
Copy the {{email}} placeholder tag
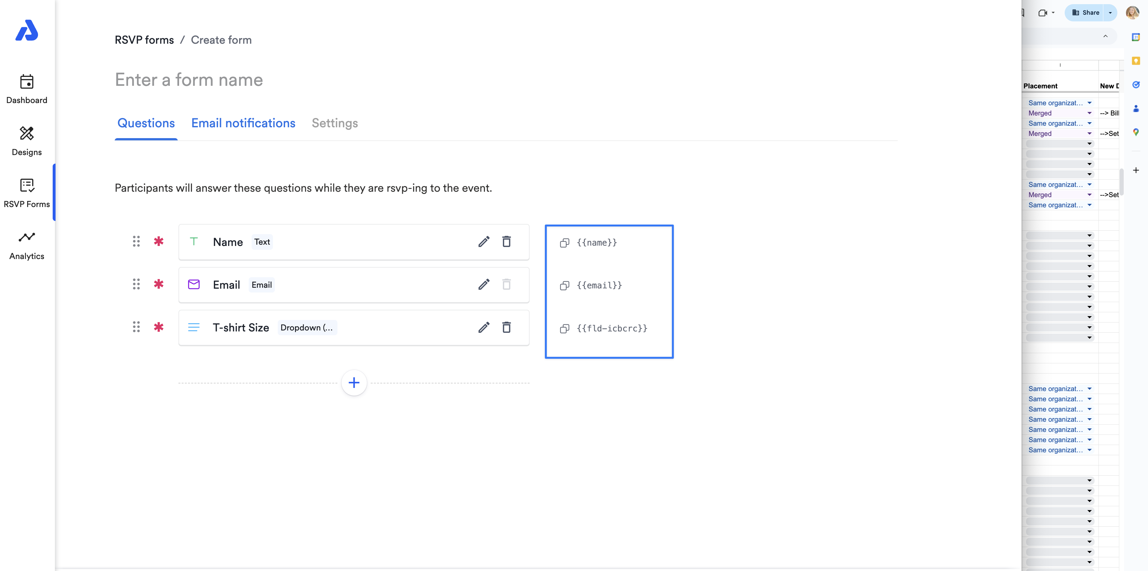(x=564, y=285)
